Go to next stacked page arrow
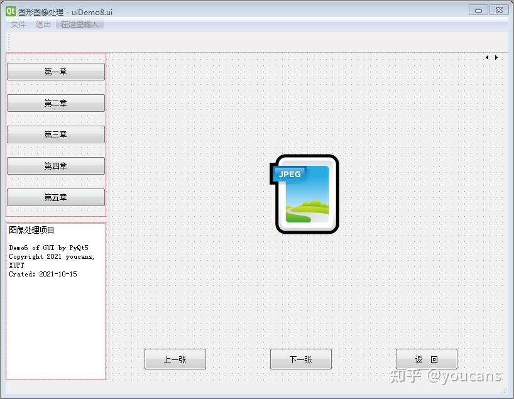The width and height of the screenshot is (514, 399). coord(496,57)
